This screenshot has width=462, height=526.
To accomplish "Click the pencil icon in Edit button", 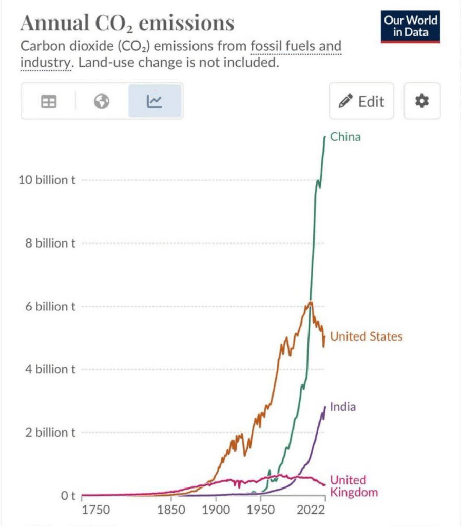I will (344, 101).
